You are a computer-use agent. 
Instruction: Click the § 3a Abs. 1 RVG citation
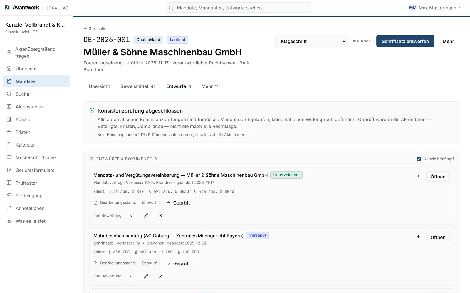click(126, 191)
